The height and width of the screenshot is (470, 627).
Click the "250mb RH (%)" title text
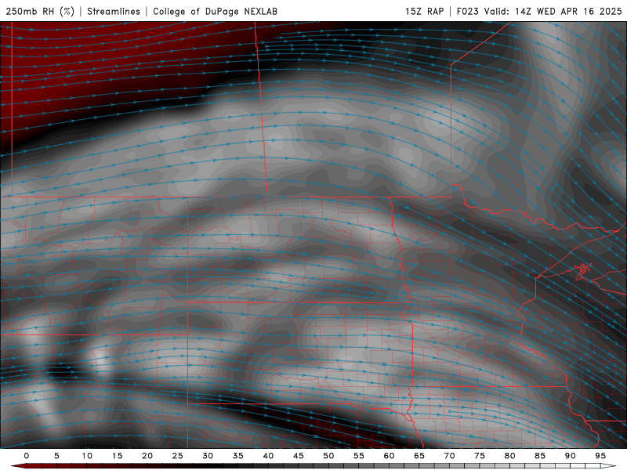tap(40, 11)
